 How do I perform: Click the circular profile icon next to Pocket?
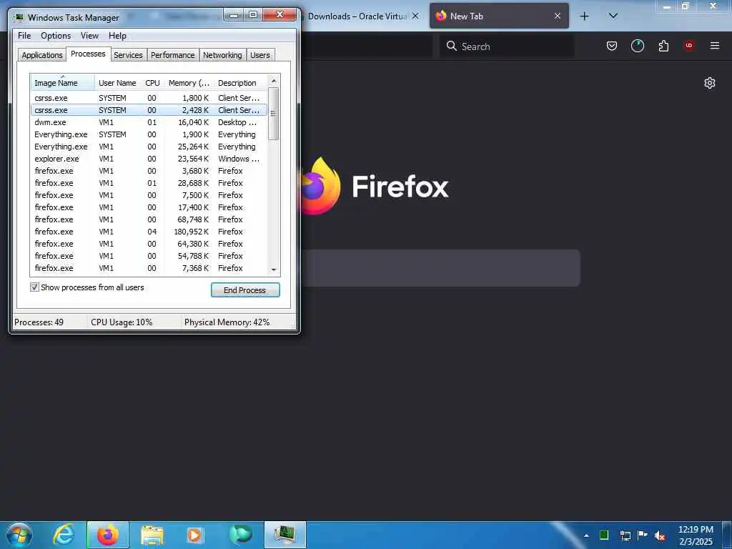click(x=637, y=46)
